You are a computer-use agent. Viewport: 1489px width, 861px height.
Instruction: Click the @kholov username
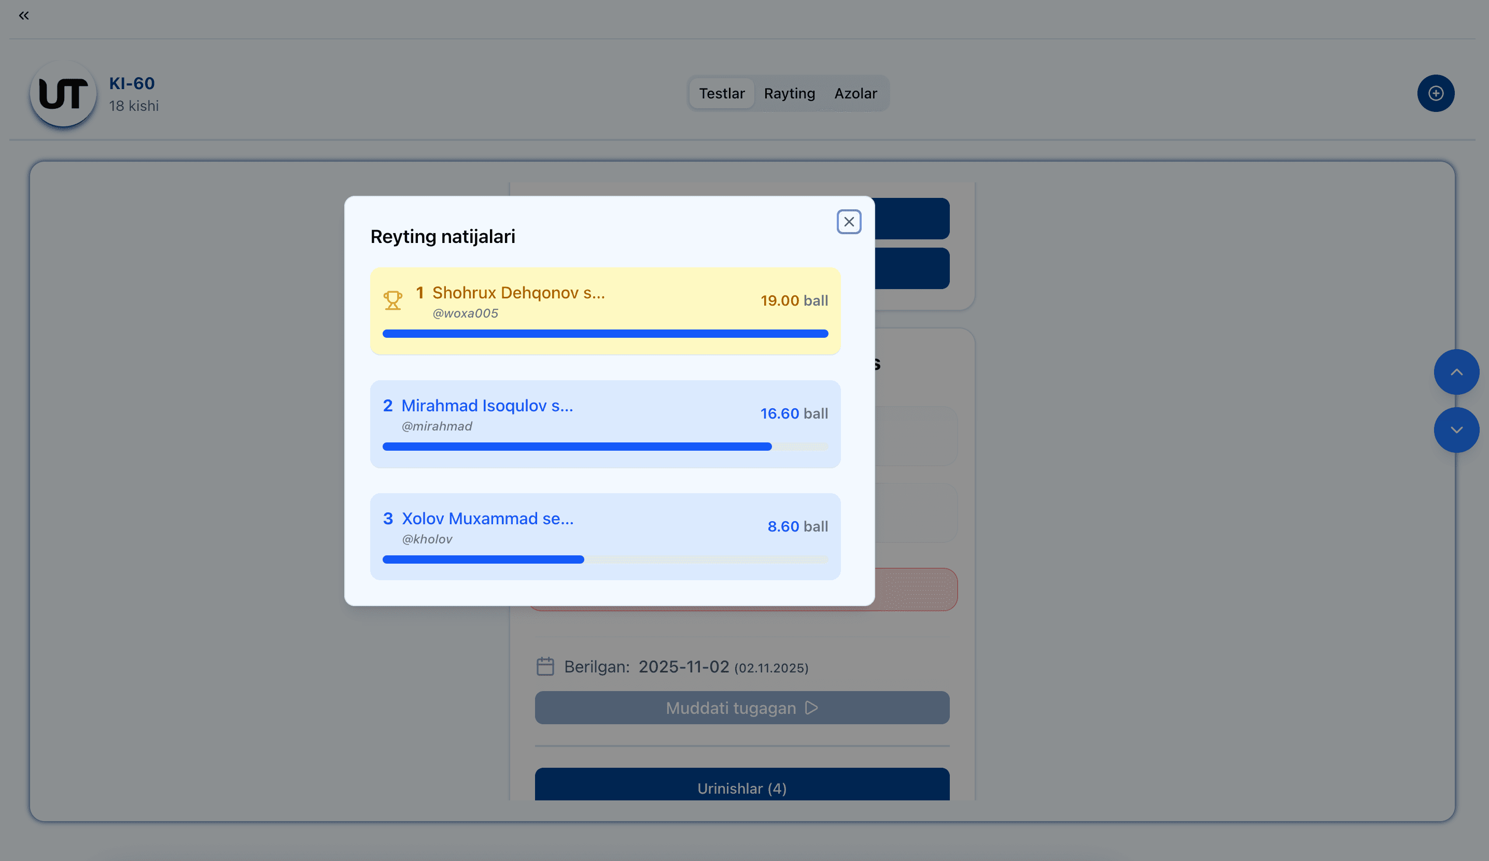coord(427,539)
